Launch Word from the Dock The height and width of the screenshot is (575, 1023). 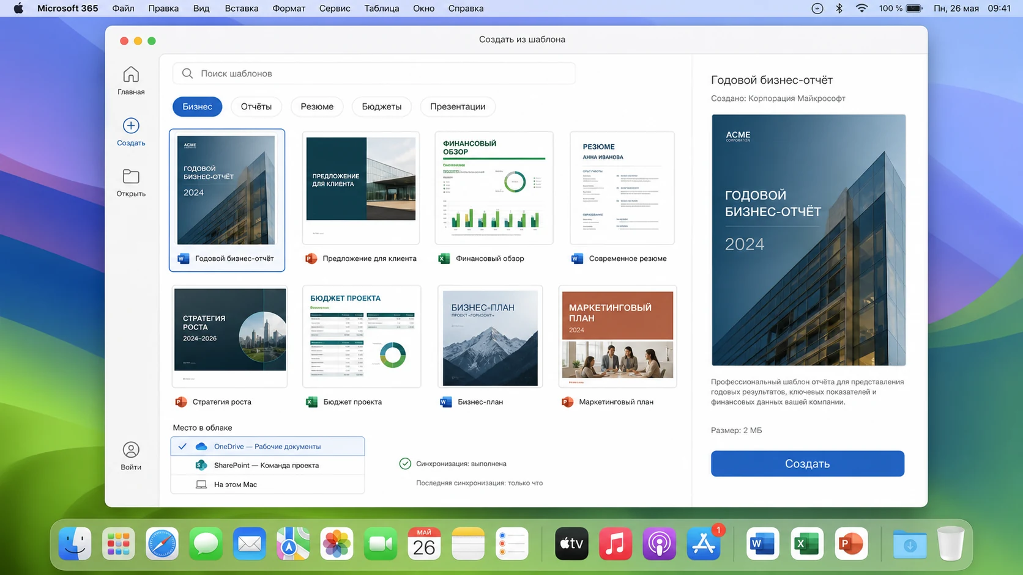(763, 543)
